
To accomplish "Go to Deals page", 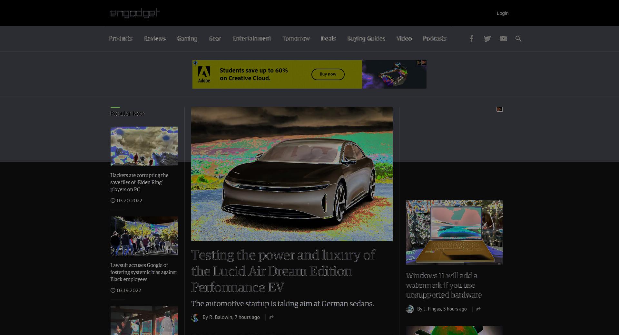I will tap(328, 39).
